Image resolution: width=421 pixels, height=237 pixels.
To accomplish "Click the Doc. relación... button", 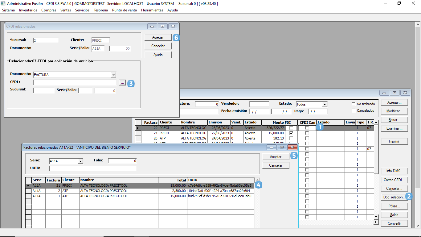I will (x=394, y=197).
